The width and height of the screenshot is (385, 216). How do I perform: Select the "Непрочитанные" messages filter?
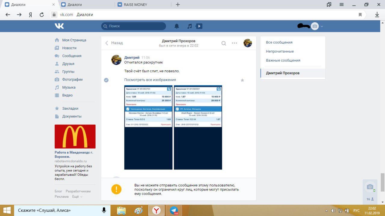[x=280, y=51]
